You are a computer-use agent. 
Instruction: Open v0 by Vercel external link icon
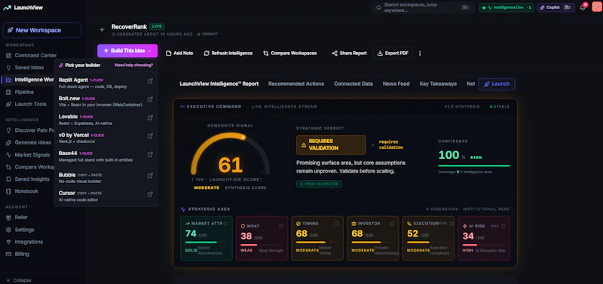(150, 136)
